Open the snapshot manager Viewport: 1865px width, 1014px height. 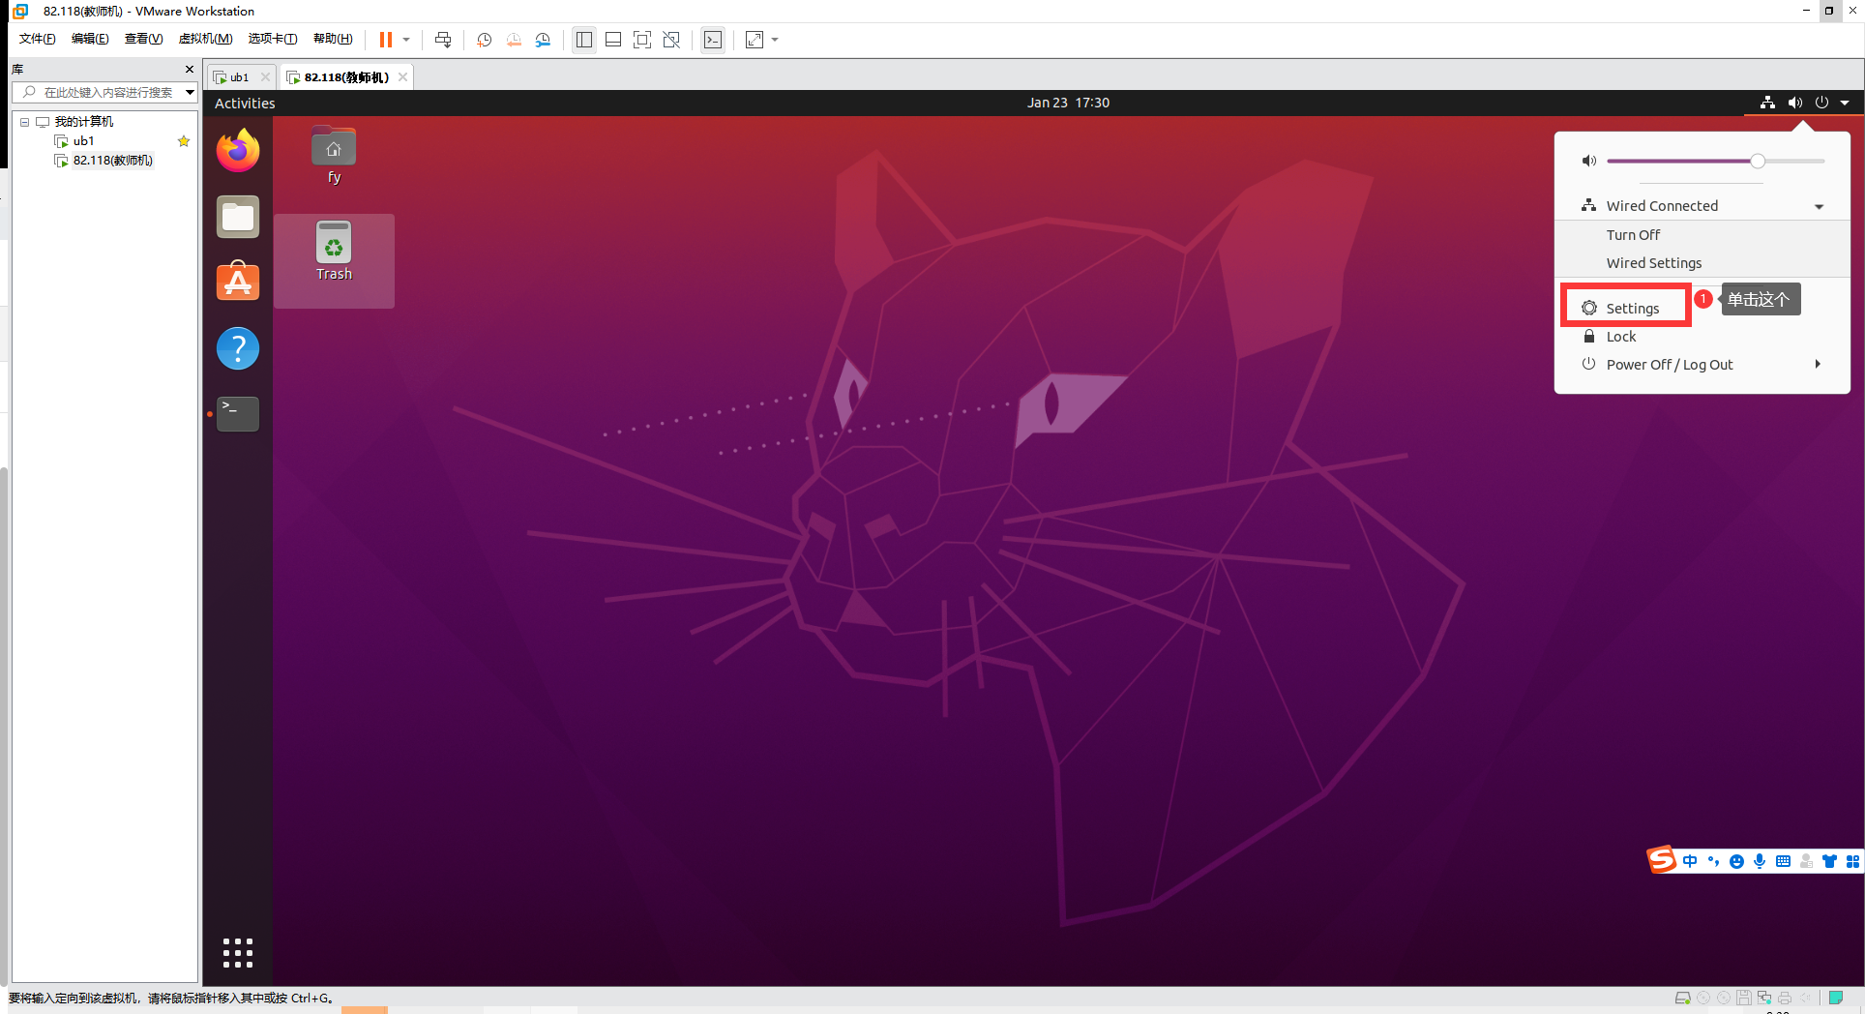coord(543,40)
